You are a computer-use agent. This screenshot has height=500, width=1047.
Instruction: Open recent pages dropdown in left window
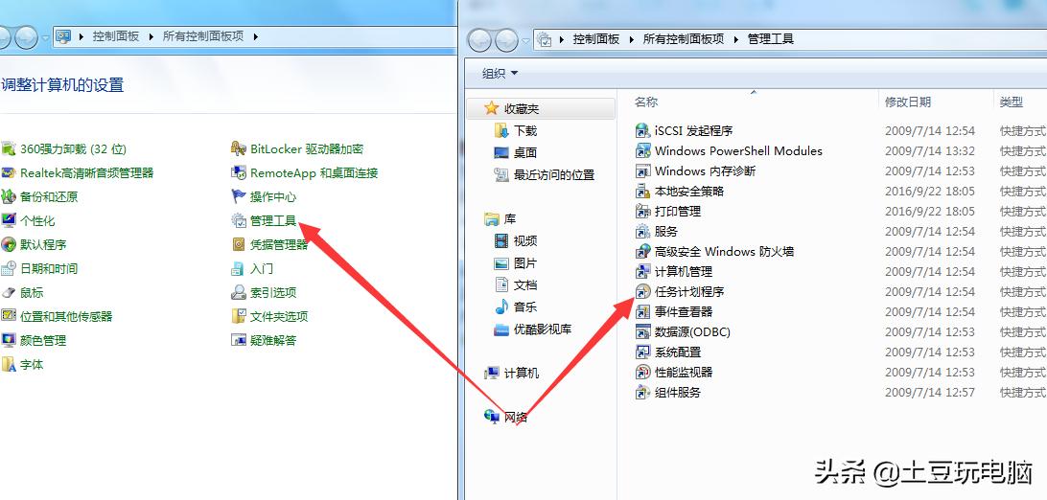point(46,37)
